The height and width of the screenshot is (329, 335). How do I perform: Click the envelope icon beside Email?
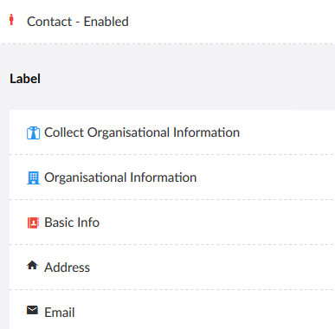32,310
